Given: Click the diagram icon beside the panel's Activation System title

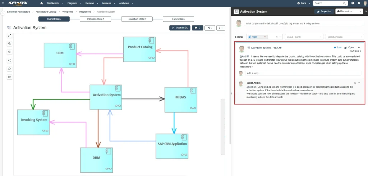Looking at the screenshot, I should [236, 11].
